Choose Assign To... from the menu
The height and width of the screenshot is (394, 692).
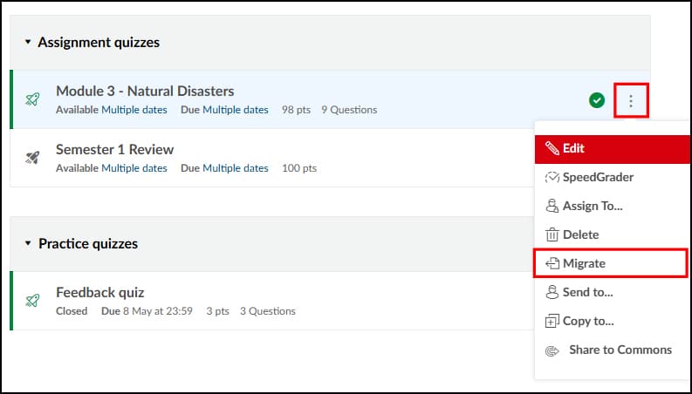(593, 206)
